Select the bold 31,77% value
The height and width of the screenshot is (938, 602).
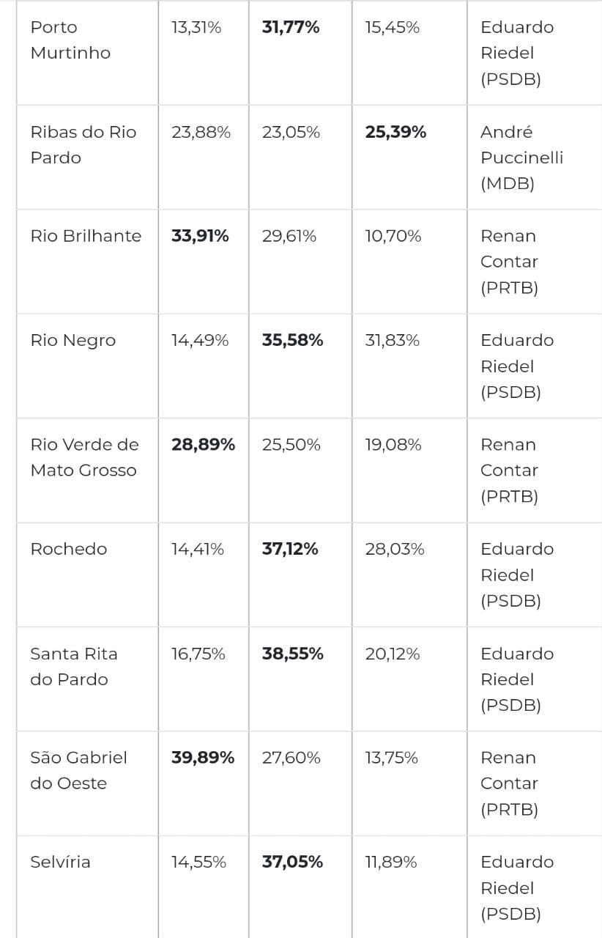(291, 28)
